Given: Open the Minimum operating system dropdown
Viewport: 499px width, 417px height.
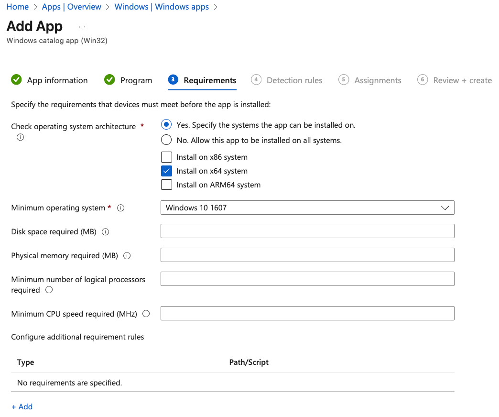Looking at the screenshot, I should 307,208.
